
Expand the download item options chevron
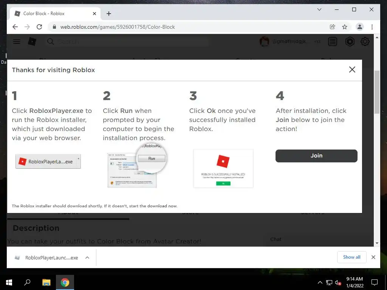click(x=87, y=258)
